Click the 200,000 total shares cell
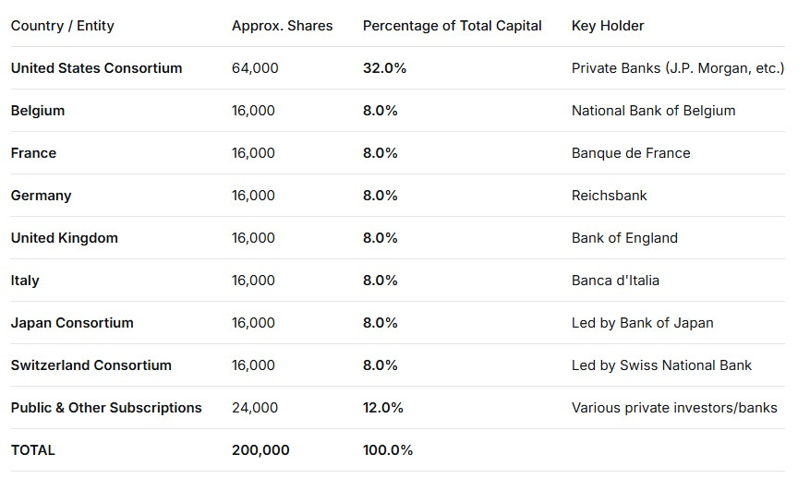The height and width of the screenshot is (490, 810). click(x=260, y=450)
